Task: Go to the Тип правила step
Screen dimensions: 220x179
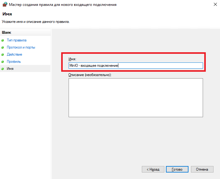Action: point(16,40)
